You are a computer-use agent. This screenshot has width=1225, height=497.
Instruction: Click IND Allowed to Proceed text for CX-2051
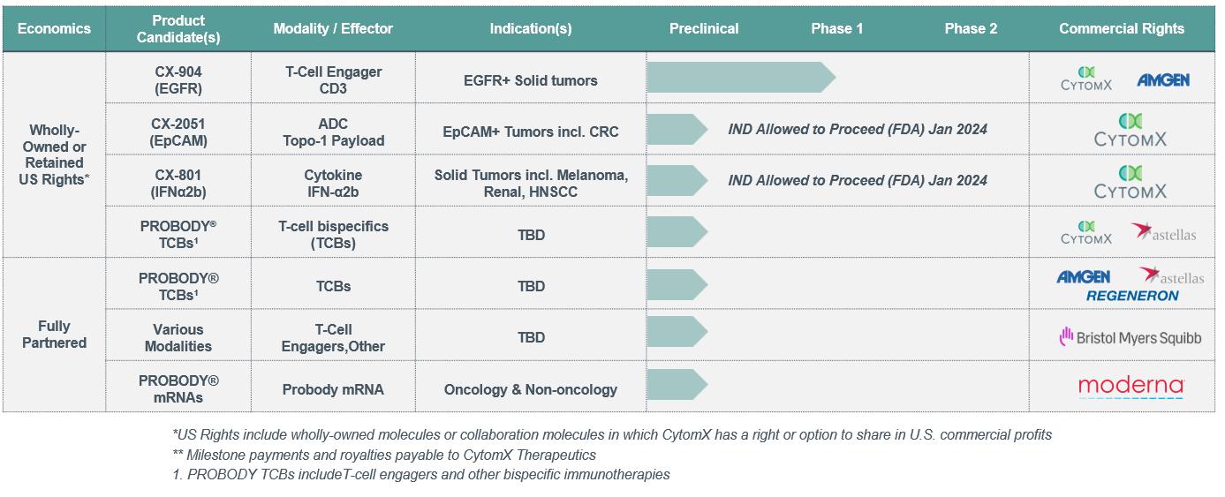[857, 129]
